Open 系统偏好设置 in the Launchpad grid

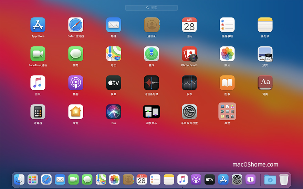click(x=189, y=112)
